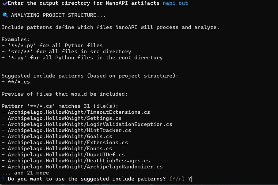Select the TimeoutExtensions.cs file line

click(76, 112)
